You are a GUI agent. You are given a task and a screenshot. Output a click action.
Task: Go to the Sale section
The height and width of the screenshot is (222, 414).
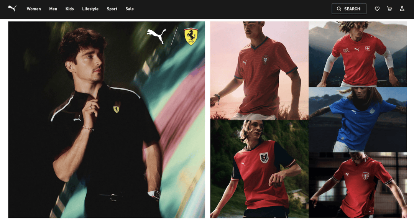[130, 9]
